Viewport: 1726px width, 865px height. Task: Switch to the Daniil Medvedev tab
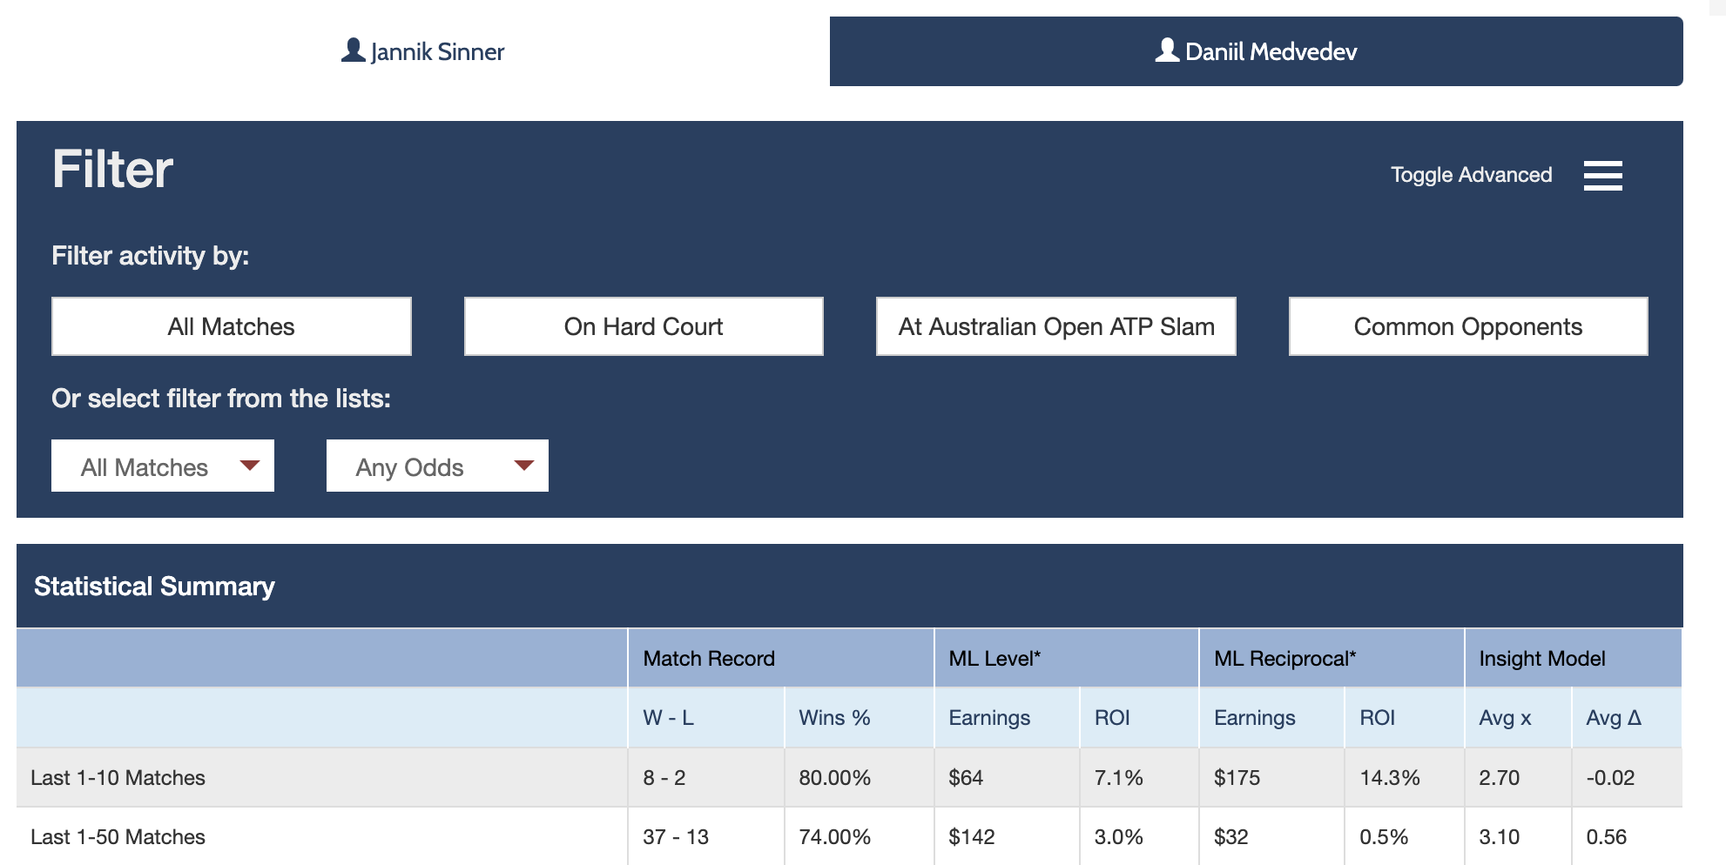1256,51
